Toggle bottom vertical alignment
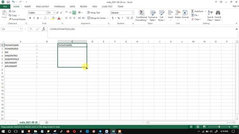The width and height of the screenshot is (239, 134). 74,13
